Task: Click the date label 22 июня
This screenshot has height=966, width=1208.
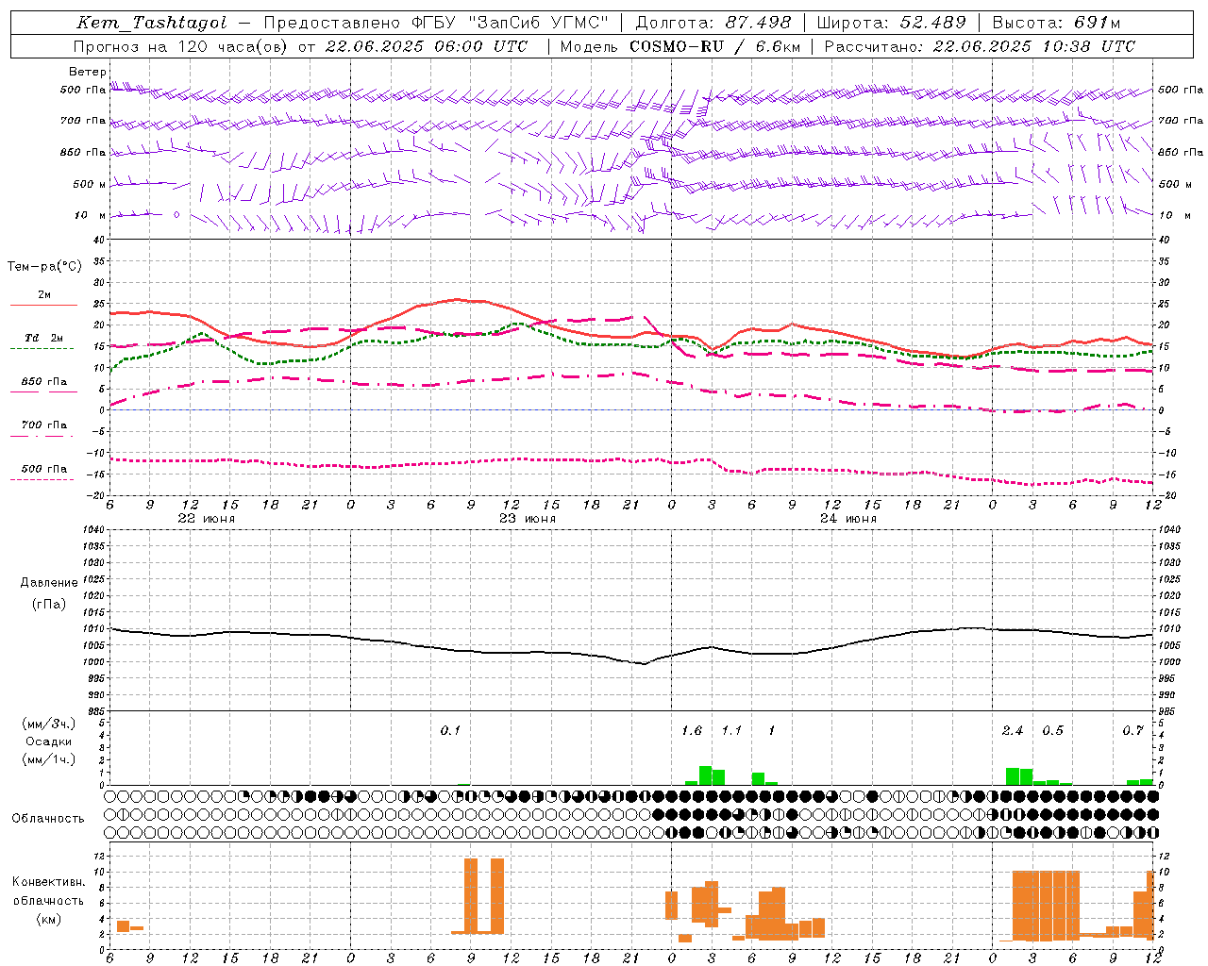Action: click(x=207, y=519)
